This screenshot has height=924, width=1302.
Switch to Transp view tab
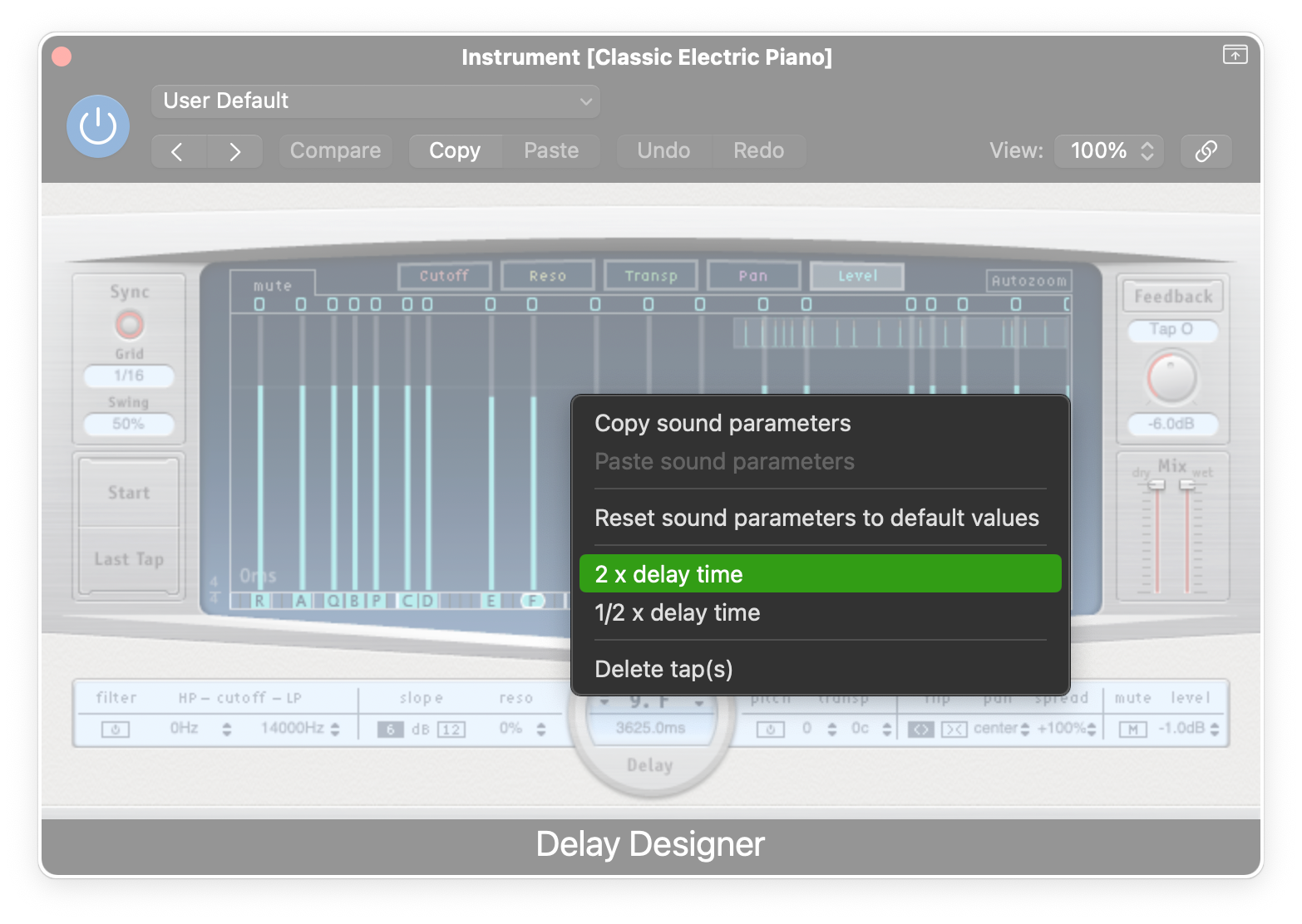coord(651,276)
